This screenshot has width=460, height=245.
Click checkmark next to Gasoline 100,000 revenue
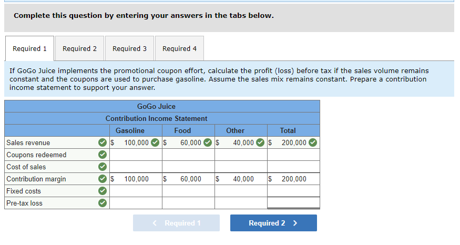tap(155, 142)
